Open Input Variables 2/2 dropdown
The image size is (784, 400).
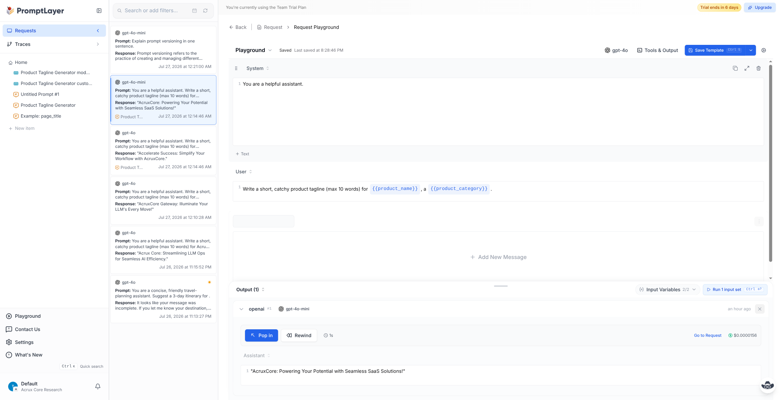click(x=668, y=290)
